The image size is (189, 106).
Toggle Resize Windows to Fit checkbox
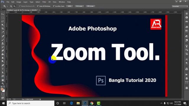coord(20,6)
